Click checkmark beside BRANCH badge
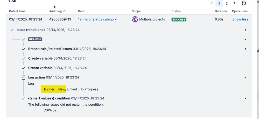 (23, 39)
